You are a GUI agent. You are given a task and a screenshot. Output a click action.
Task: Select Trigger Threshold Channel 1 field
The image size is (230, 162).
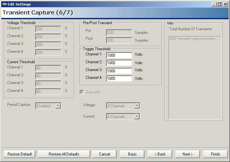point(119,55)
